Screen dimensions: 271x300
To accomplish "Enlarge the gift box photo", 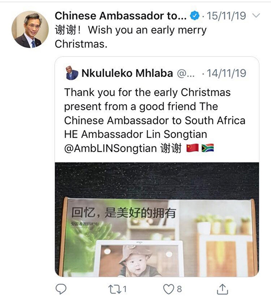I will (157, 219).
